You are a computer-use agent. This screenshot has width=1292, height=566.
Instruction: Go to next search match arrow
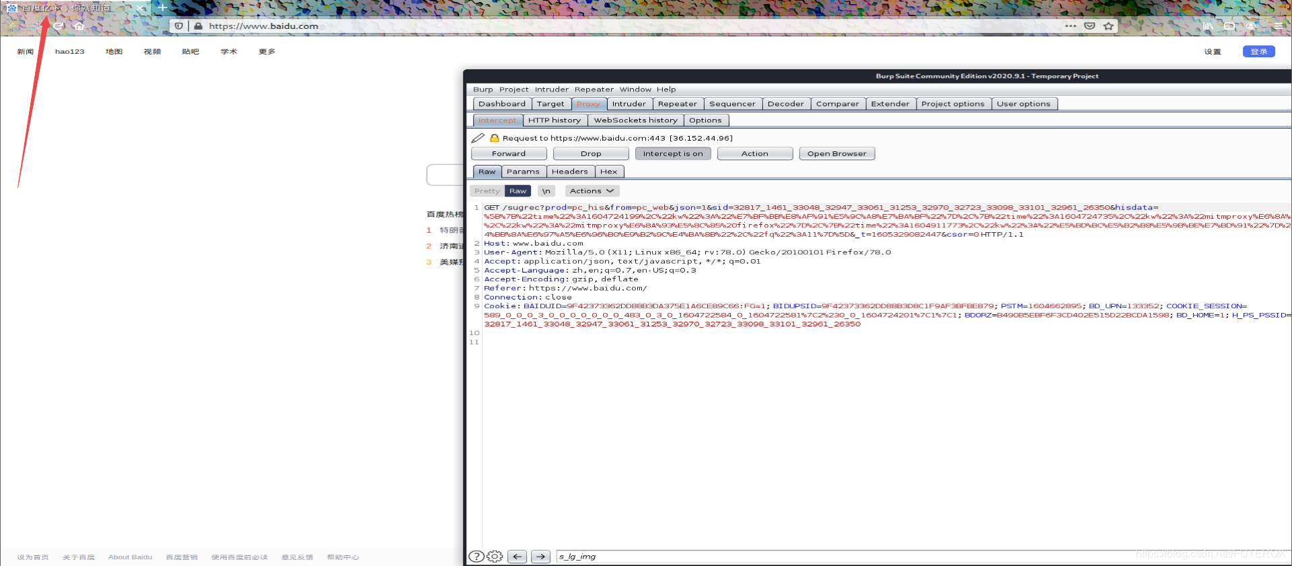click(x=540, y=557)
